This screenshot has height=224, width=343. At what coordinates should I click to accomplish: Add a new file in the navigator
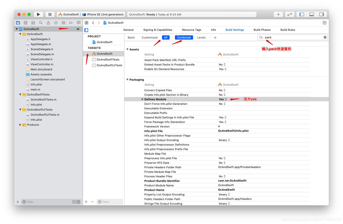[x=18, y=202]
